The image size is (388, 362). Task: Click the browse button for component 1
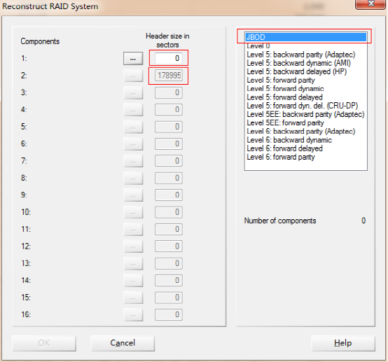[x=133, y=59]
